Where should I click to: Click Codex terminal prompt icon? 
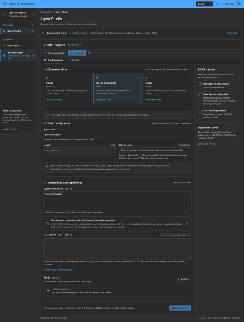(x=148, y=78)
